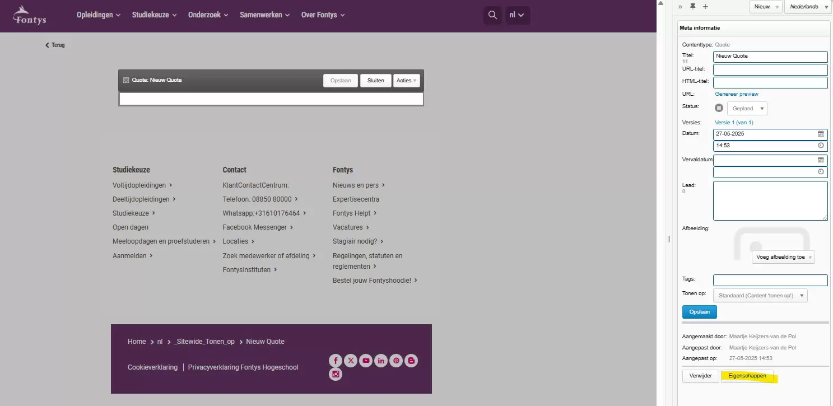833x406 pixels.
Task: Open the Opleidingen menu
Action: 99,15
